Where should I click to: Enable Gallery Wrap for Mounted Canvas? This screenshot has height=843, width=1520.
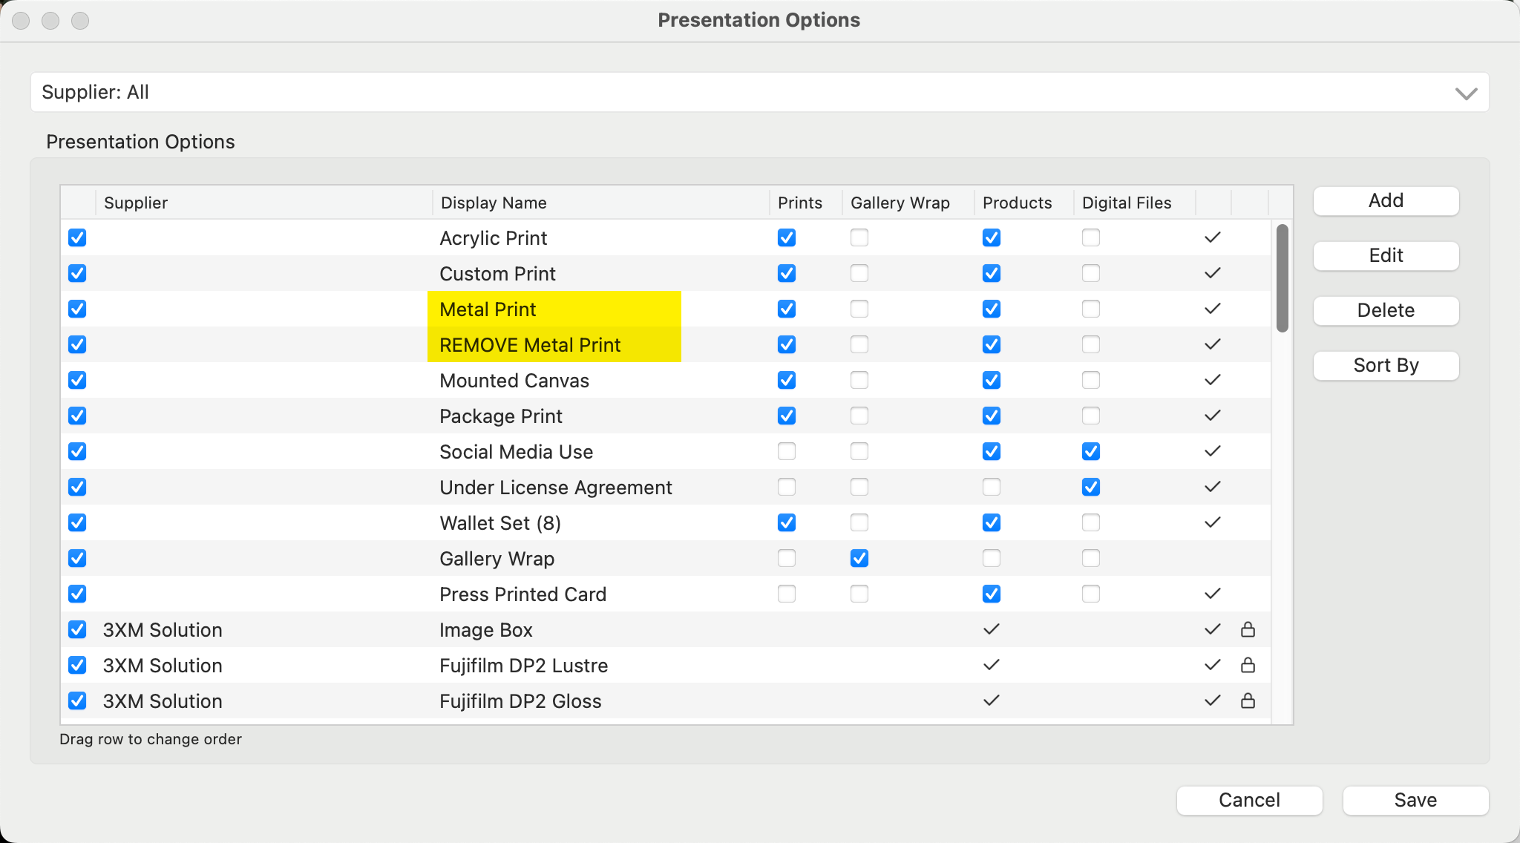(859, 380)
